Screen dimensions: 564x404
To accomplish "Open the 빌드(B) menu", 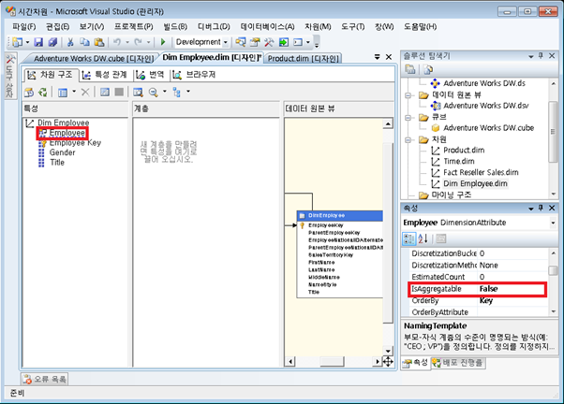I will (175, 26).
